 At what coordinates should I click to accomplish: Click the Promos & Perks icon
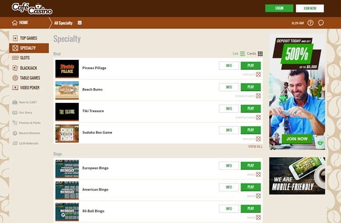[x=15, y=123]
